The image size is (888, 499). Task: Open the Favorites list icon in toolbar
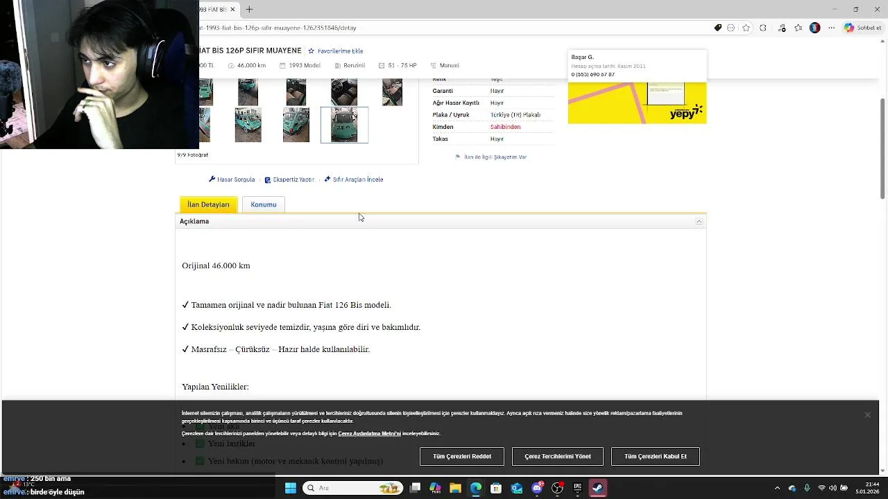[799, 28]
